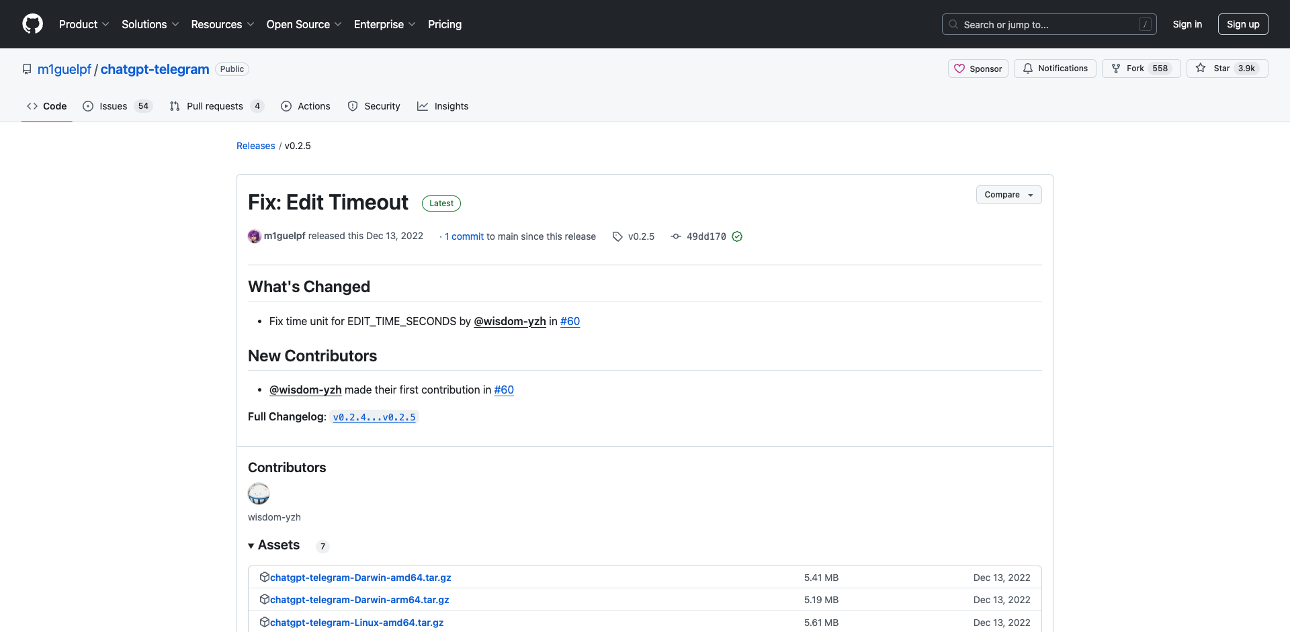The image size is (1290, 632).
Task: Click the m1guelpf avatar icon
Action: (255, 236)
